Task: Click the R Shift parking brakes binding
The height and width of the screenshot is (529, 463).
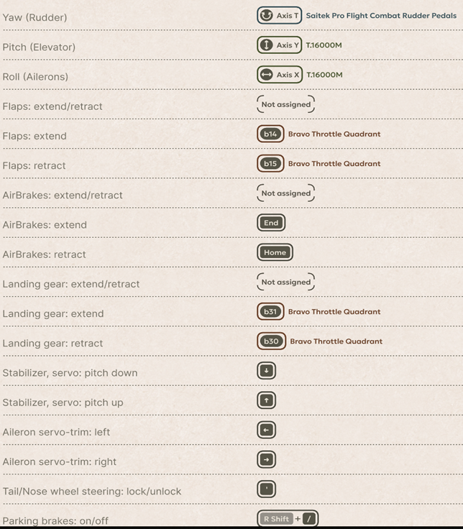Action: click(276, 519)
